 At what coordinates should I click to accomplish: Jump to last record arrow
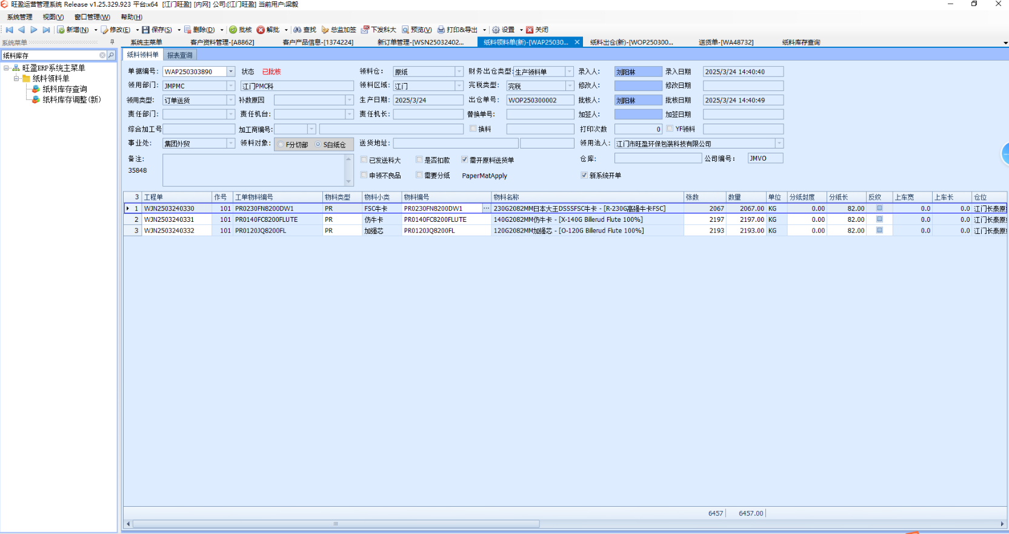click(x=46, y=30)
